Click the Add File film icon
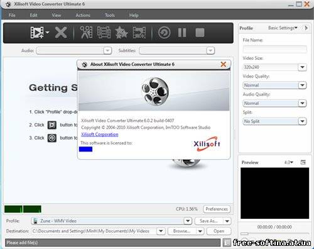Image resolution: width=314 pixels, height=249 pixels. pos(37,33)
